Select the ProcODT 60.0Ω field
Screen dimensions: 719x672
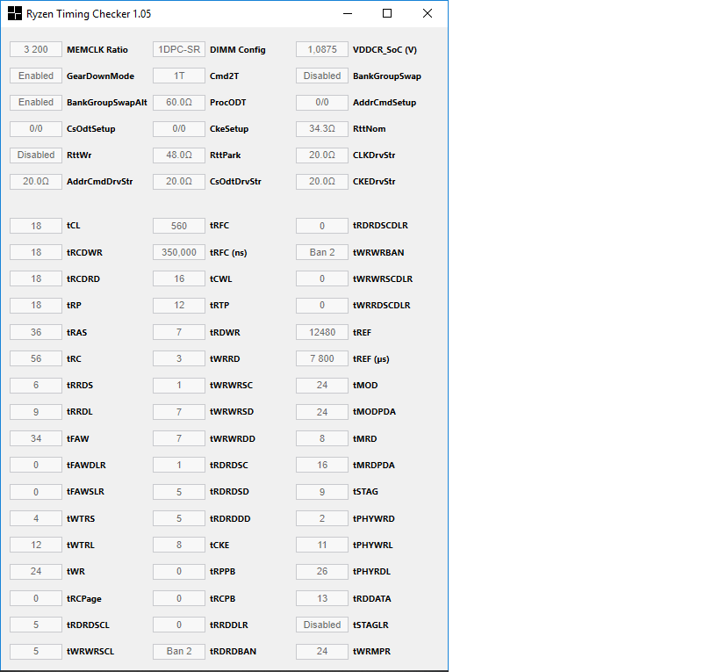point(179,102)
